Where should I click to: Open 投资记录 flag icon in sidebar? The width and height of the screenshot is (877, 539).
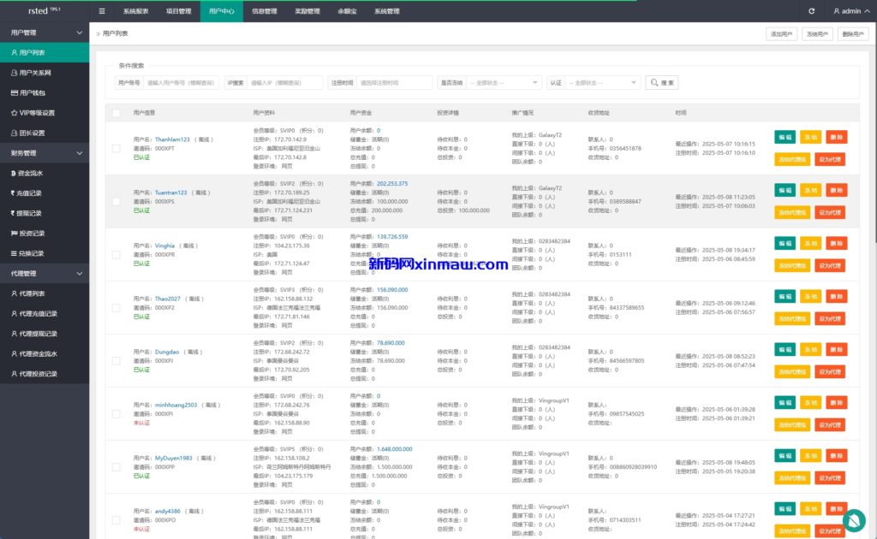tap(14, 233)
